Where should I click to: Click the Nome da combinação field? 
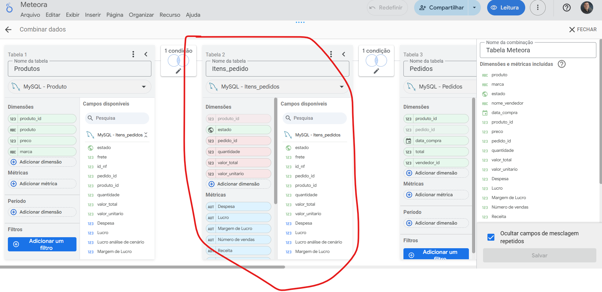click(538, 50)
